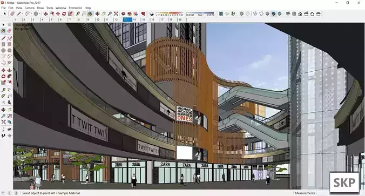Open the Camera menu

click(x=29, y=8)
